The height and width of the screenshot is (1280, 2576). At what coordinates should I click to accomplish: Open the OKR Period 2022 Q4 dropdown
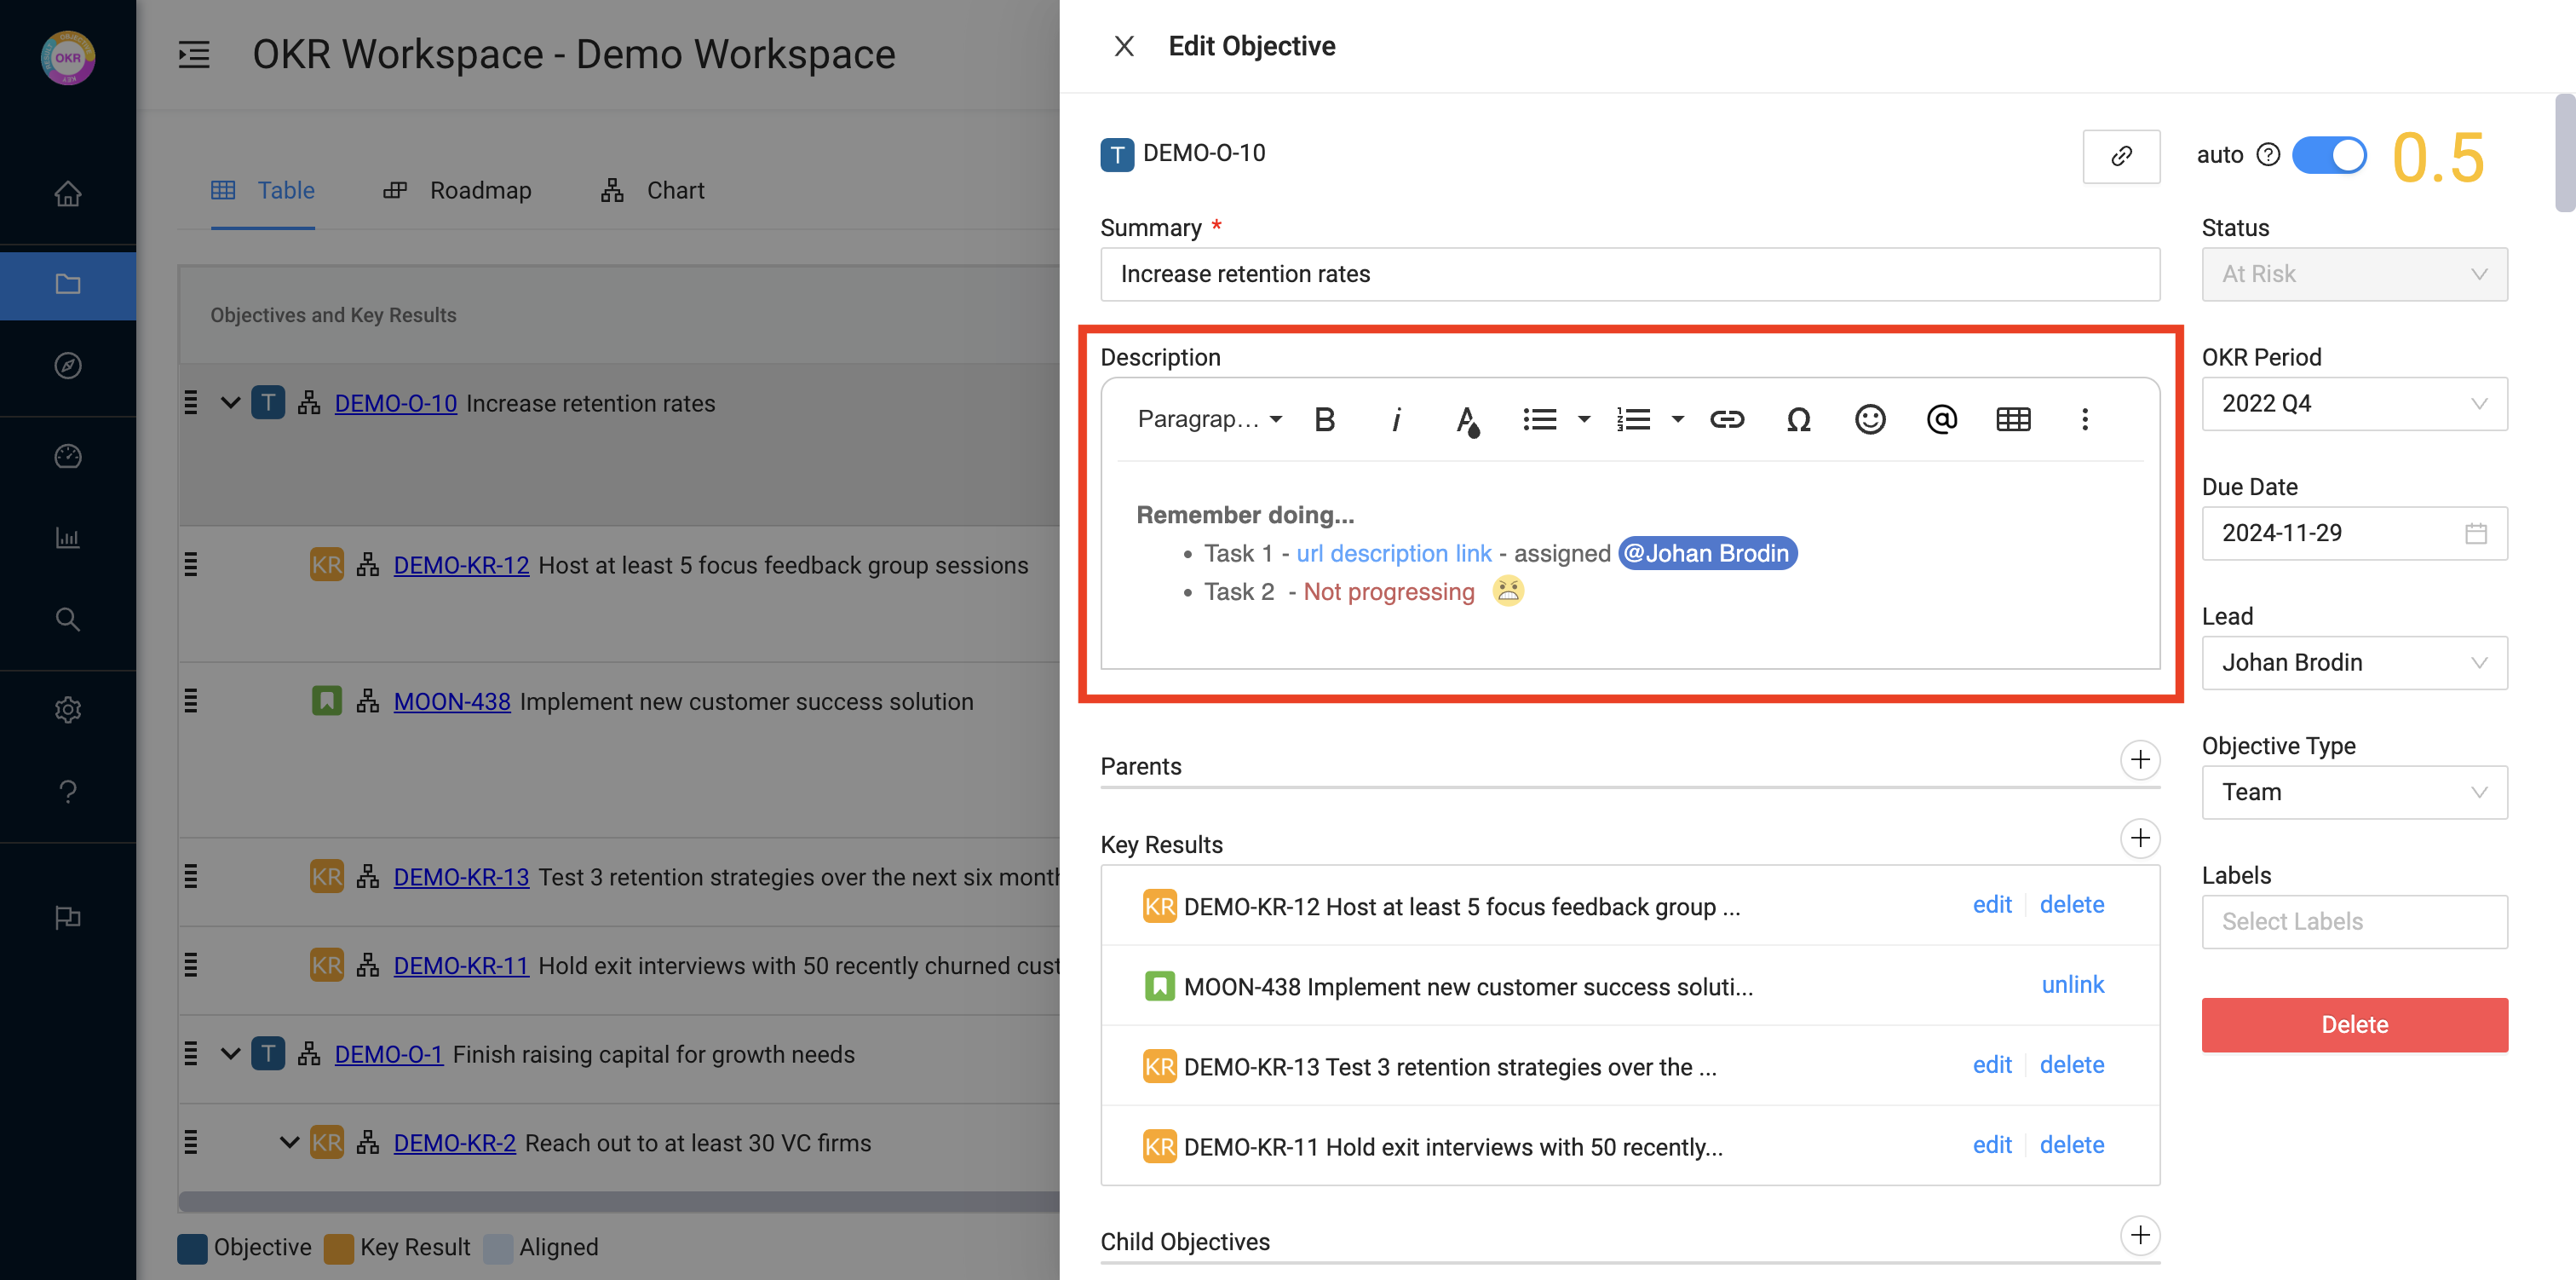tap(2354, 403)
